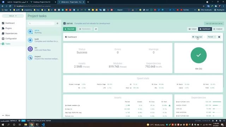Viewport: 226px width, 127px height.
Task: Click the browser back arrow
Action: tap(2, 6)
